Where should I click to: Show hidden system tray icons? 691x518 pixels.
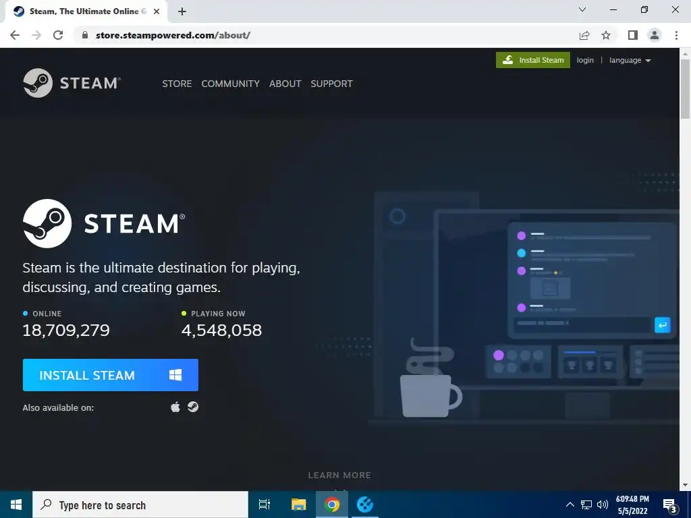570,505
